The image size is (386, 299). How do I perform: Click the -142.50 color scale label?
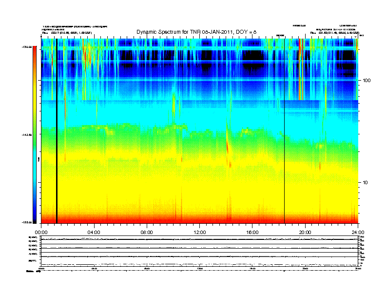pos(27,135)
